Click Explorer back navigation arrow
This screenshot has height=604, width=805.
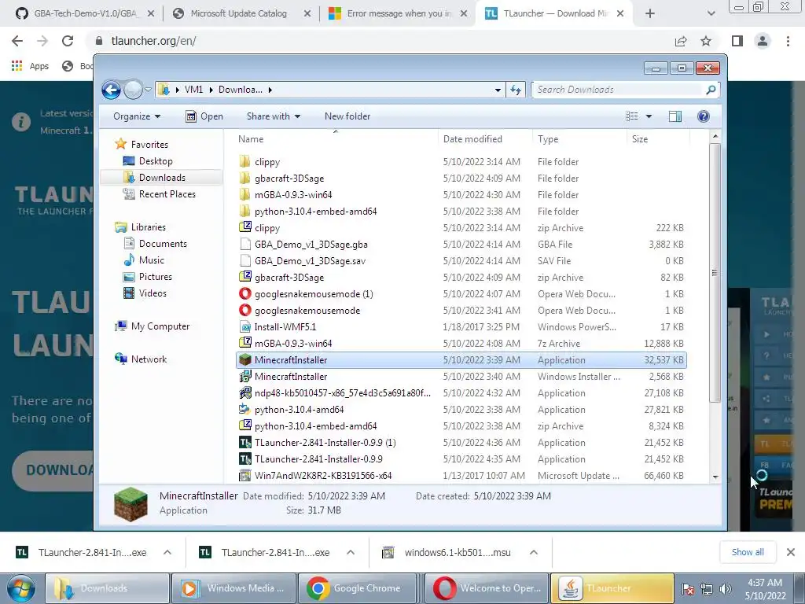coord(111,90)
